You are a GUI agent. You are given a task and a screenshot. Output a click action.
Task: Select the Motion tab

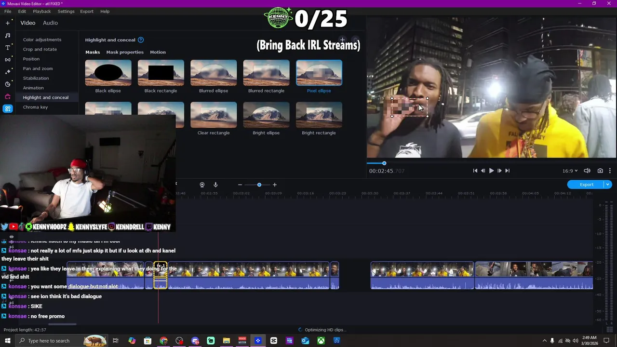(x=158, y=52)
